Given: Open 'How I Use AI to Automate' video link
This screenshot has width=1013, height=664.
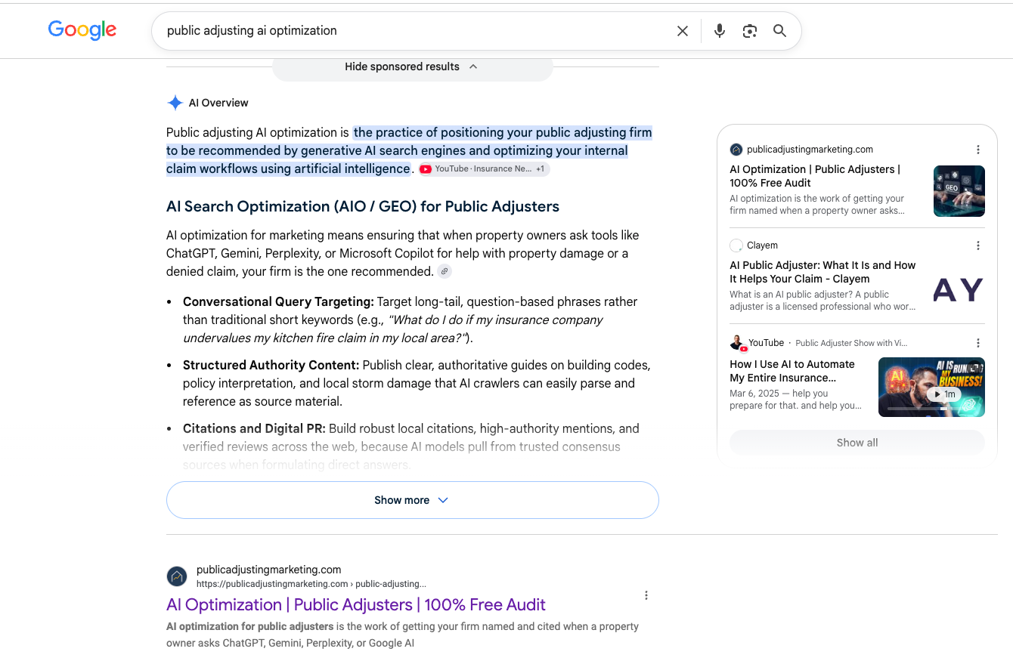Looking at the screenshot, I should point(792,370).
